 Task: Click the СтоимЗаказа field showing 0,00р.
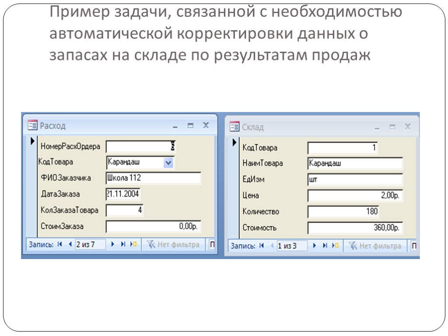coord(154,226)
